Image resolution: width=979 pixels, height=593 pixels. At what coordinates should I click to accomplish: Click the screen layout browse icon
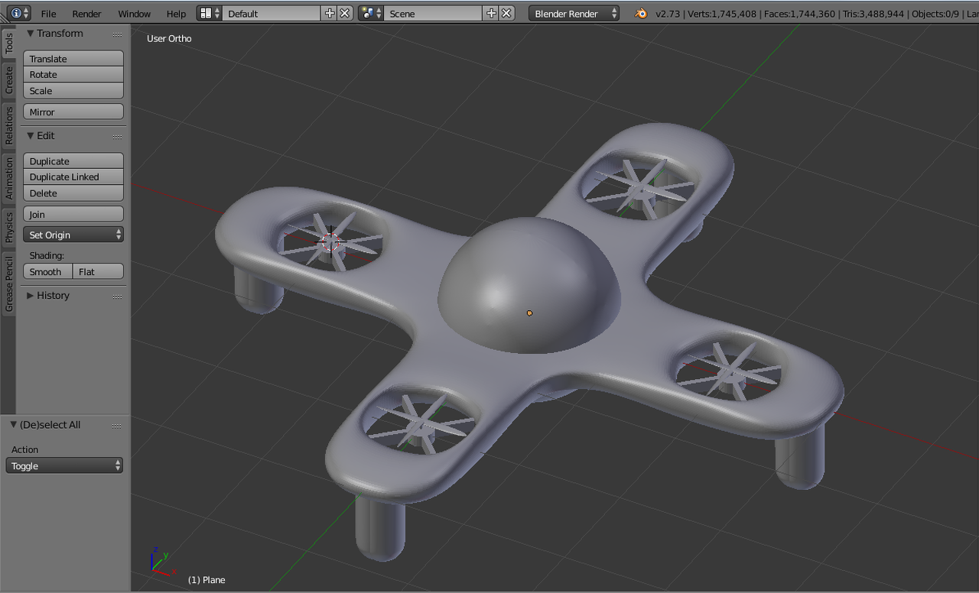[210, 13]
